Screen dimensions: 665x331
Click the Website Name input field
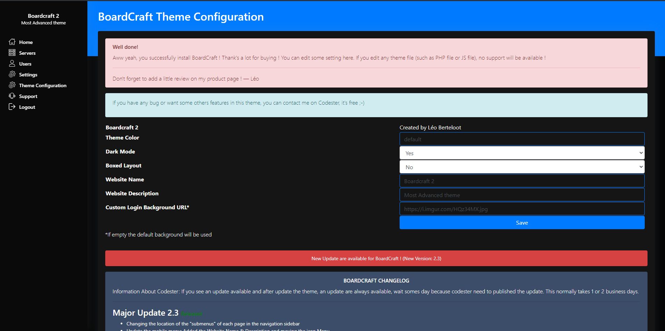(522, 181)
